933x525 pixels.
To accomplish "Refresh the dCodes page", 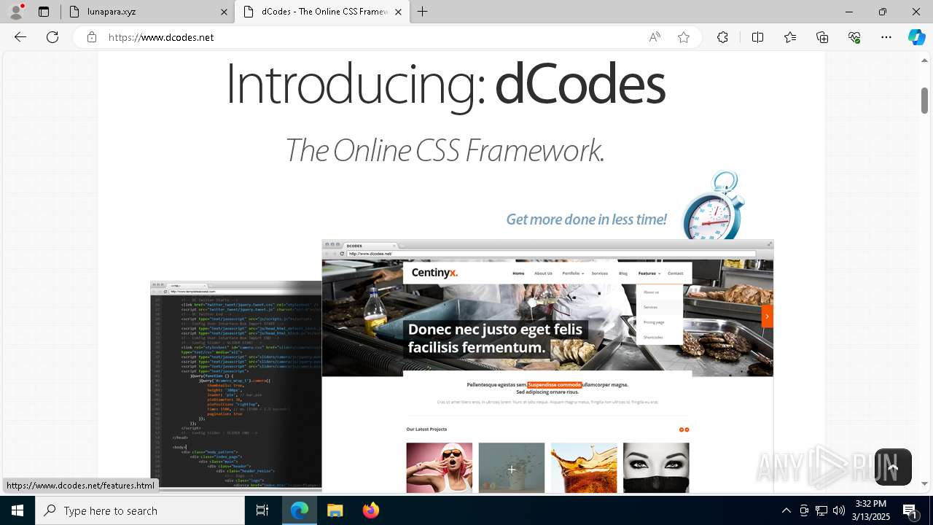I will pyautogui.click(x=52, y=37).
